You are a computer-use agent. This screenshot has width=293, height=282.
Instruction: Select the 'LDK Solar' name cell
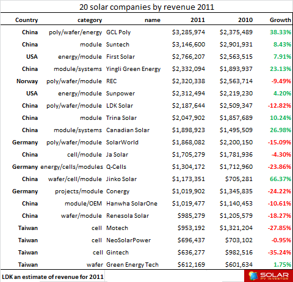coord(120,106)
